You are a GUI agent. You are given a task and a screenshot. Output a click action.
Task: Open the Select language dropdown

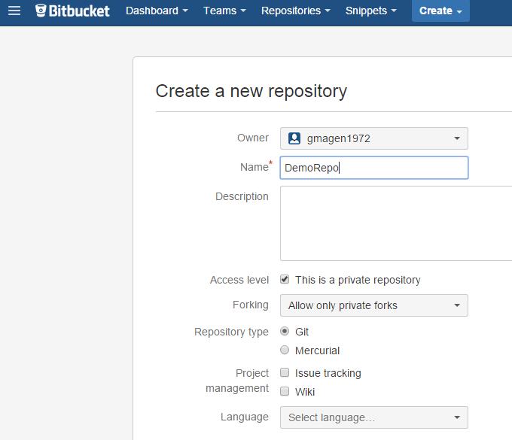point(374,417)
